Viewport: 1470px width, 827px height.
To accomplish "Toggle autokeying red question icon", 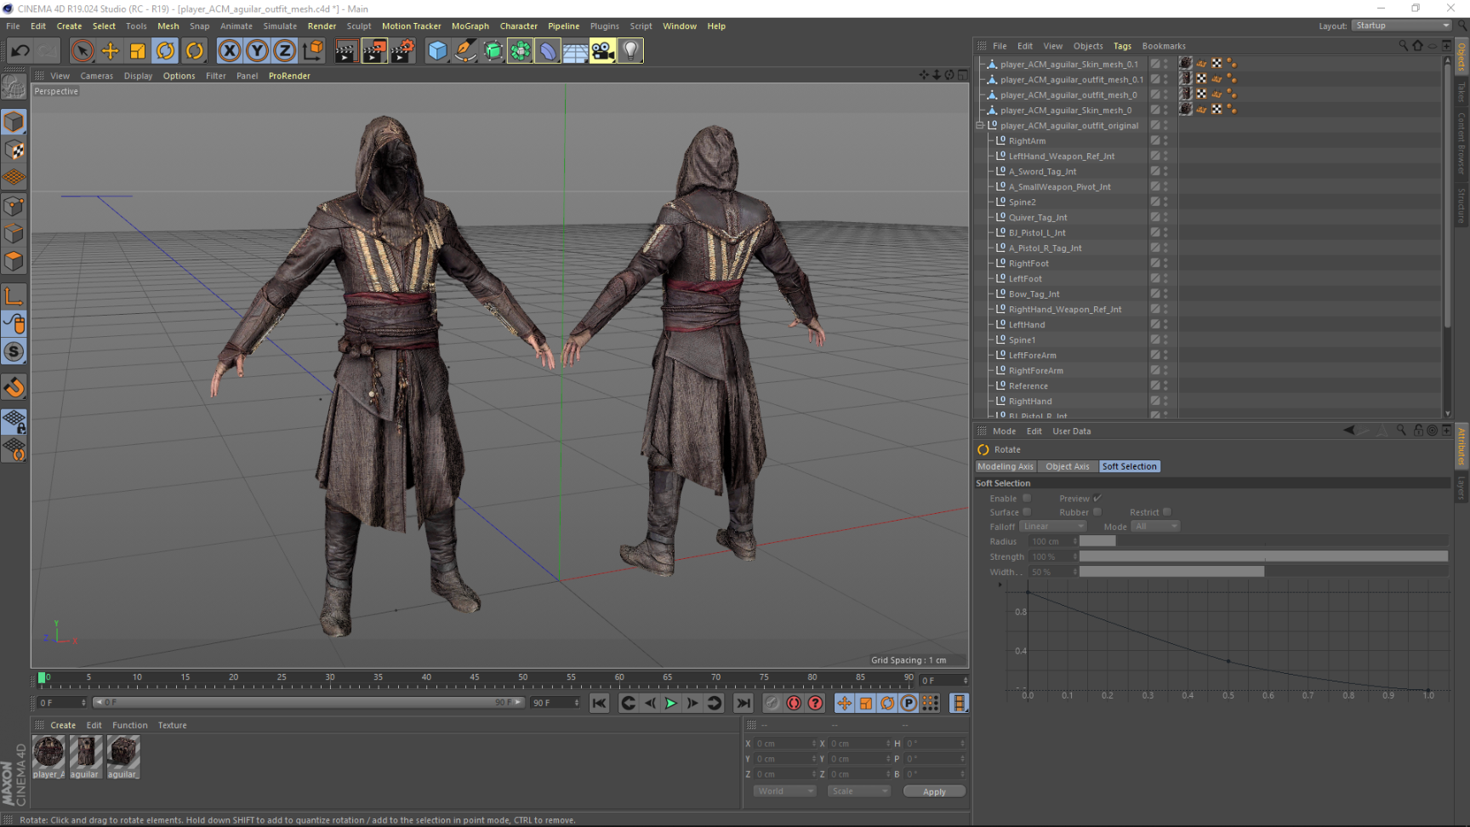I will click(815, 703).
